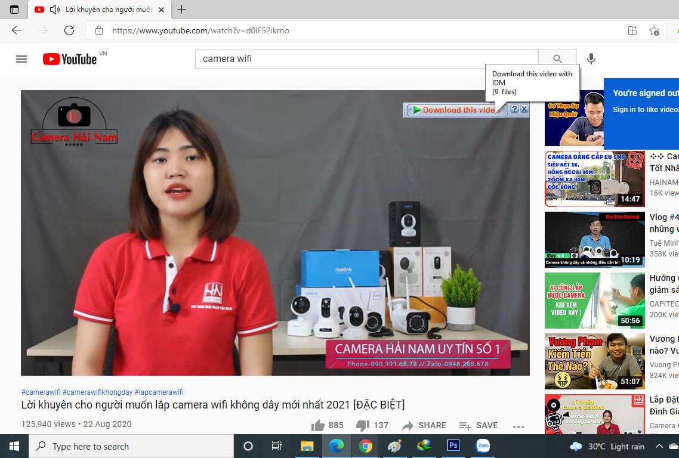Share this video
This screenshot has height=458, width=679.
coord(424,426)
